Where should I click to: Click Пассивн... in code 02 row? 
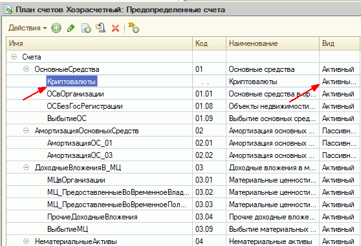(340, 131)
